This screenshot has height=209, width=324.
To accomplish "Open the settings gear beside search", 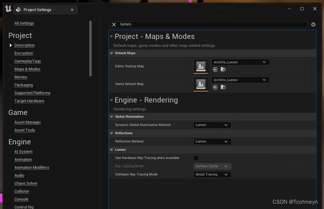I will click(313, 24).
